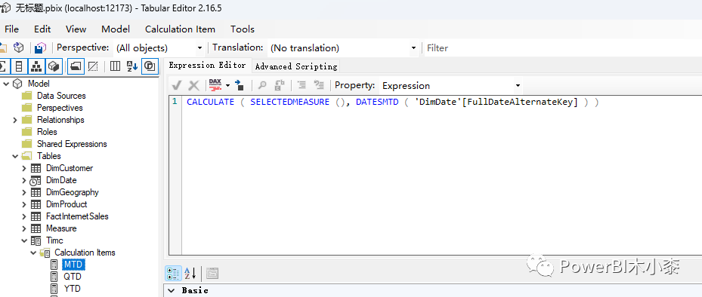Click the comment lines icon
This screenshot has height=297, width=702.
pyautogui.click(x=302, y=85)
